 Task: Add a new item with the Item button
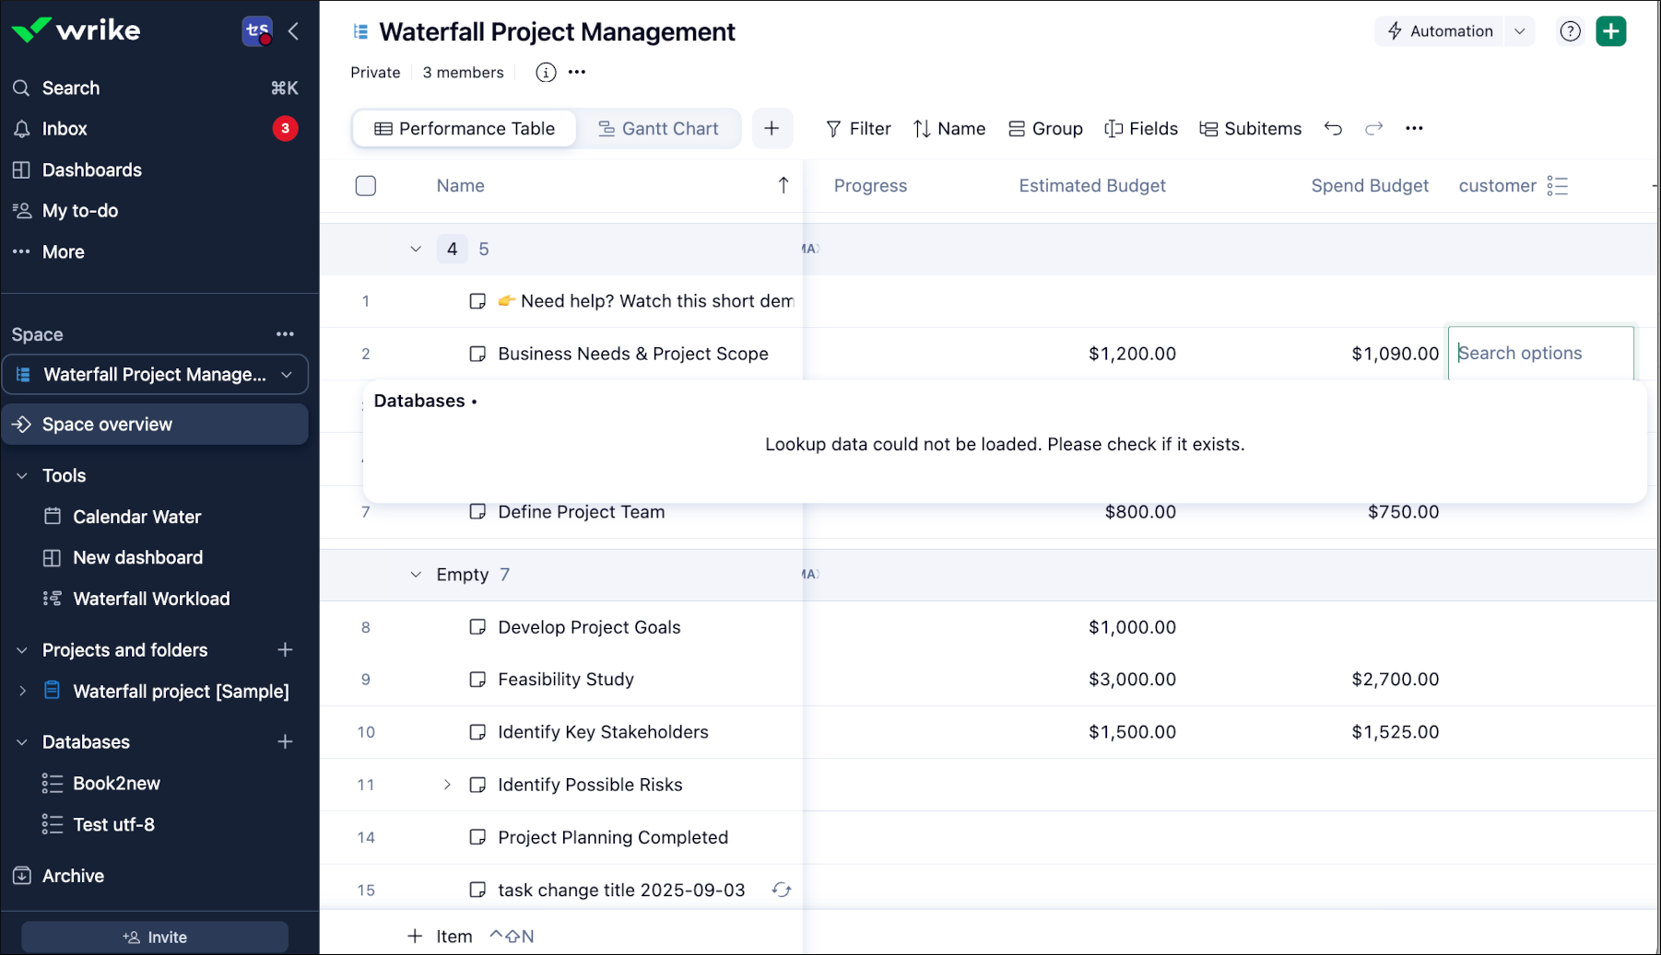(441, 935)
